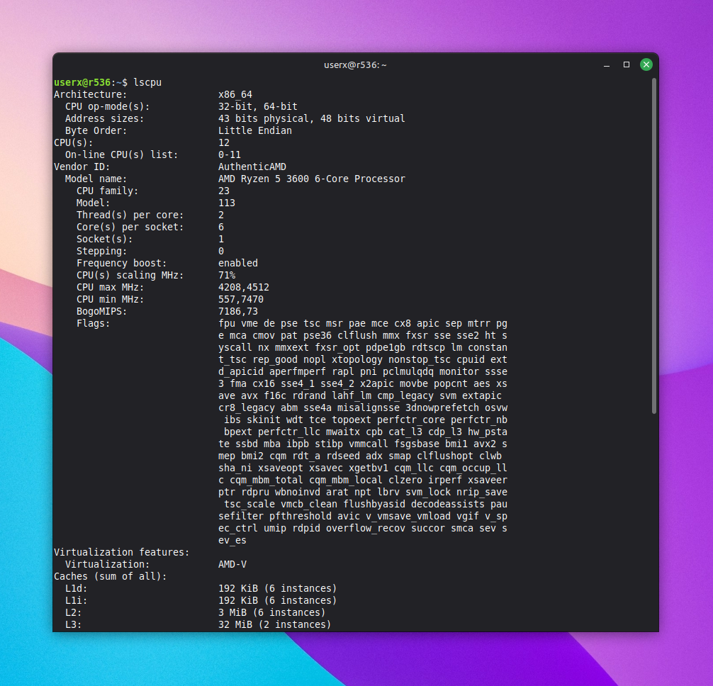Viewport: 713px width, 686px height.
Task: Click the 'Little Endian' value
Action: coord(255,130)
